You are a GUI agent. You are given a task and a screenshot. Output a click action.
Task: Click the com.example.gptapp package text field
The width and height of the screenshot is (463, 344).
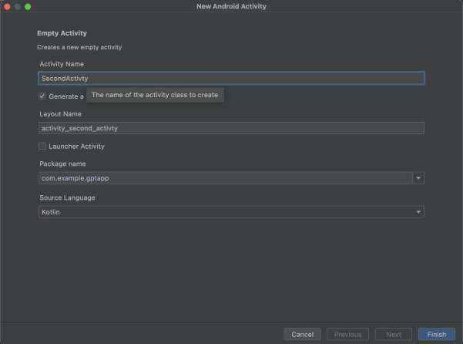[225, 178]
